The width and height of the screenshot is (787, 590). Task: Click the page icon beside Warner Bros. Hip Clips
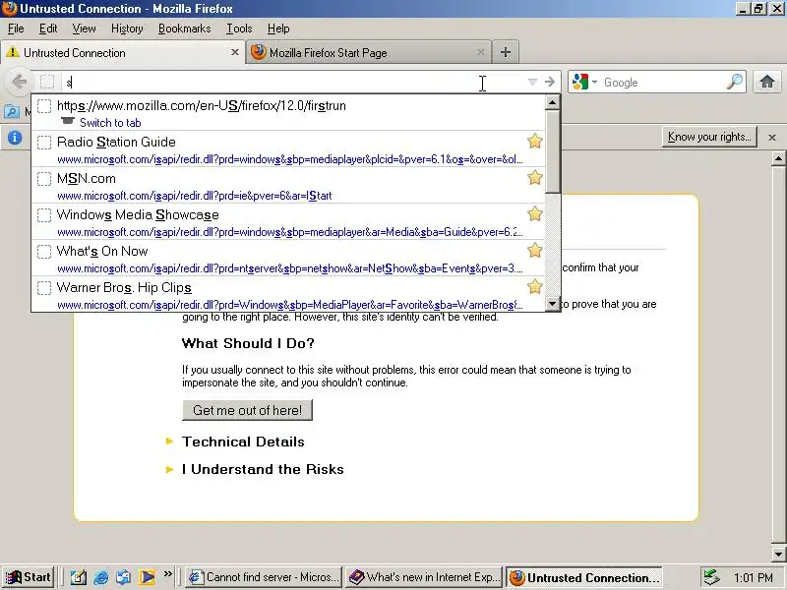coord(44,288)
